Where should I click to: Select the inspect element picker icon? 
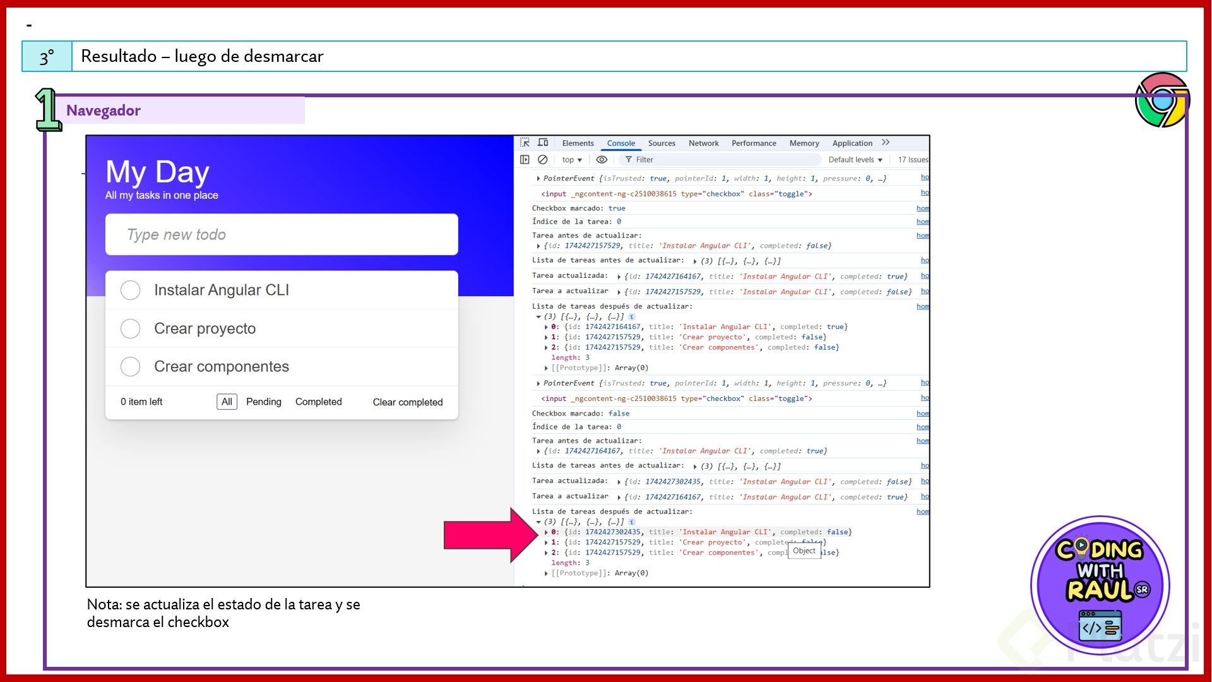pyautogui.click(x=525, y=143)
